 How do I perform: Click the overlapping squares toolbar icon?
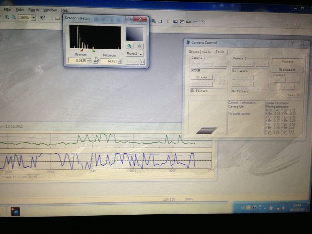pyautogui.click(x=153, y=21)
